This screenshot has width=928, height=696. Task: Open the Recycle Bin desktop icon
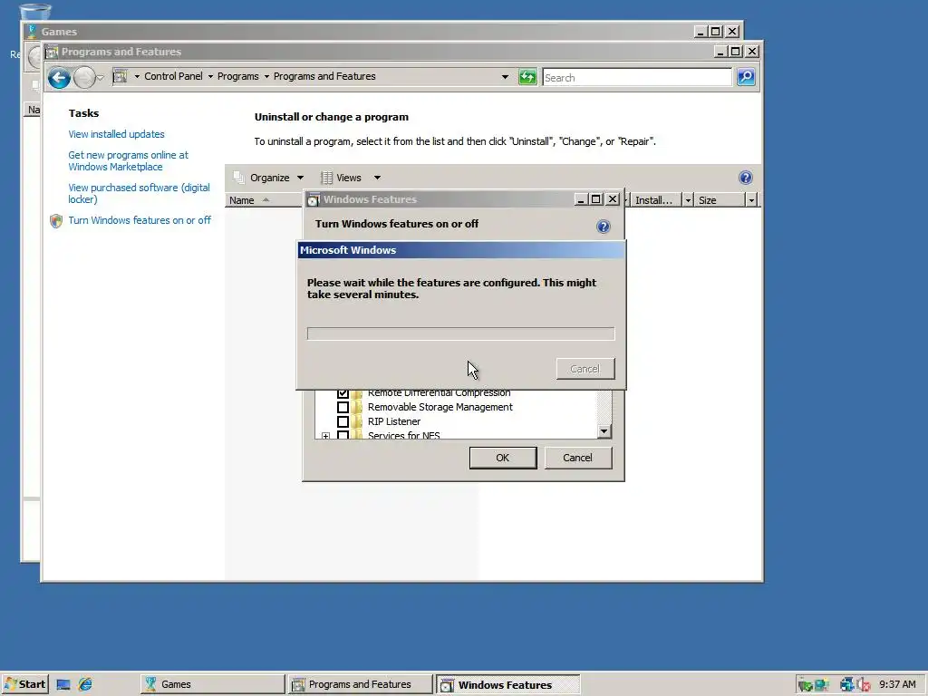click(35, 11)
